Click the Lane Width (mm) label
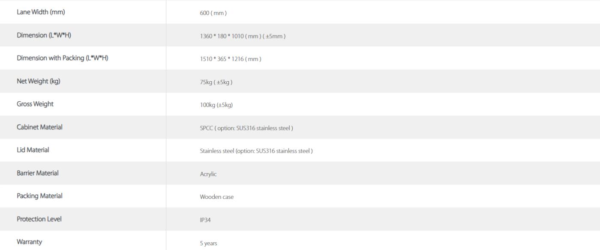 41,12
